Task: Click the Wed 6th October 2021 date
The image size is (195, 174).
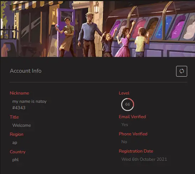Action: pyautogui.click(x=144, y=159)
